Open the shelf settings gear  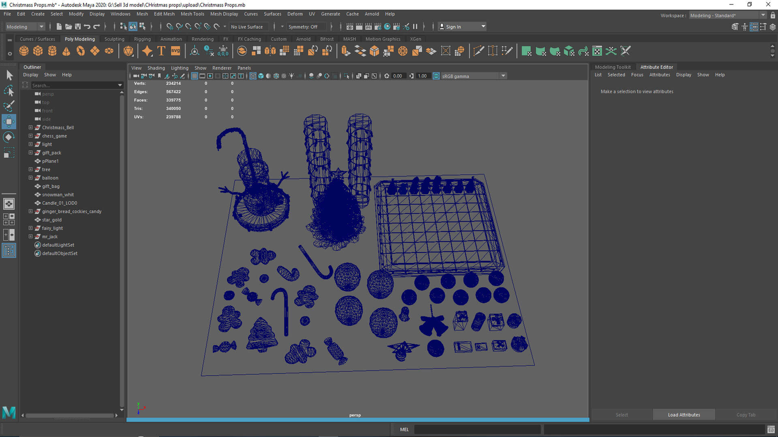click(x=10, y=53)
